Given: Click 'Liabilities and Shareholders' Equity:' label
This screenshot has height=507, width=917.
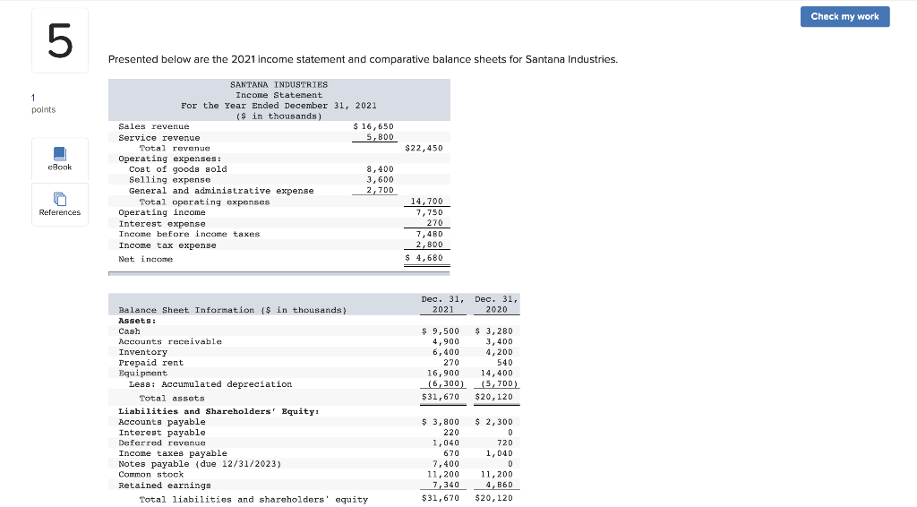Looking at the screenshot, I should [219, 411].
